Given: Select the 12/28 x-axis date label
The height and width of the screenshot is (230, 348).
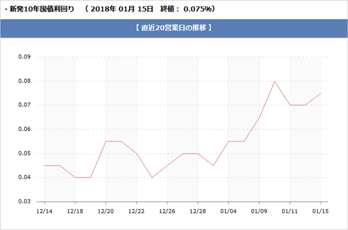Looking at the screenshot, I should tap(198, 211).
